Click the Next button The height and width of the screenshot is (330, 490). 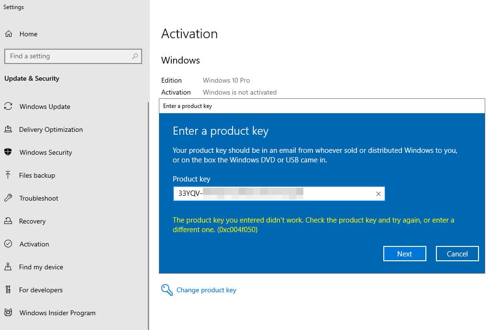[x=404, y=254]
